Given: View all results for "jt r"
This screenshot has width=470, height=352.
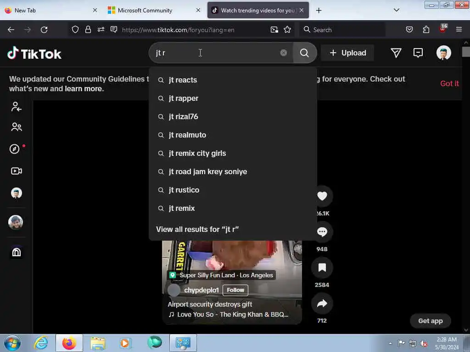Looking at the screenshot, I should pyautogui.click(x=197, y=229).
